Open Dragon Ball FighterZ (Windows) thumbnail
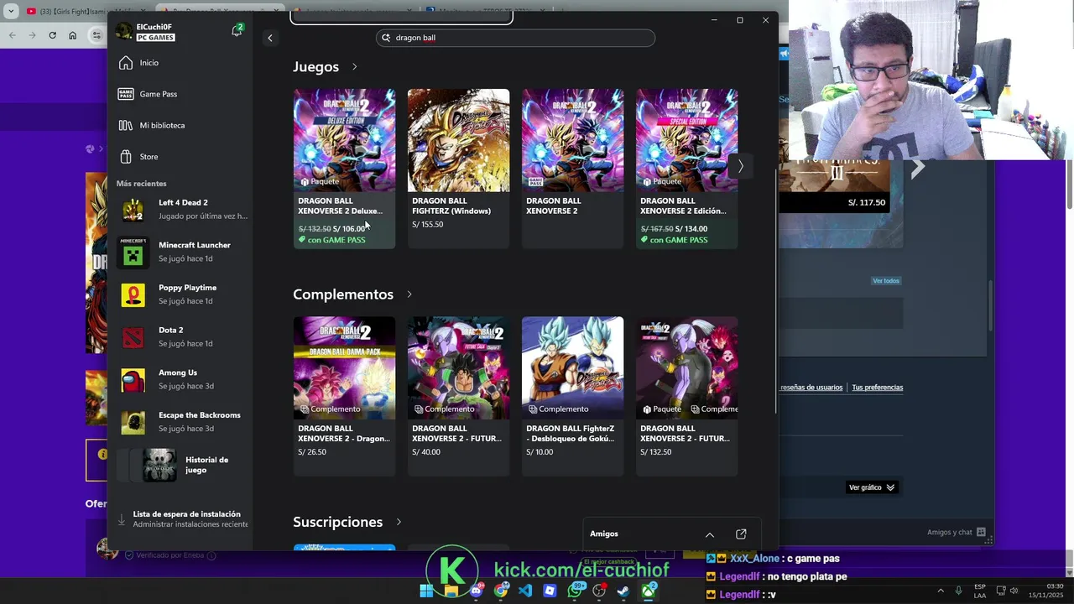The height and width of the screenshot is (604, 1074). 458,140
